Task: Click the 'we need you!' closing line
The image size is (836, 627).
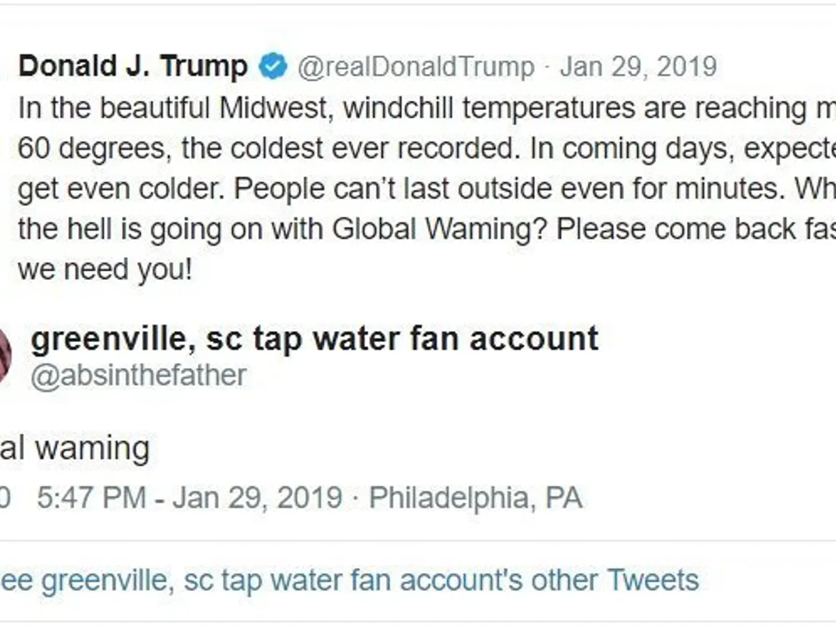Action: pyautogui.click(x=104, y=270)
